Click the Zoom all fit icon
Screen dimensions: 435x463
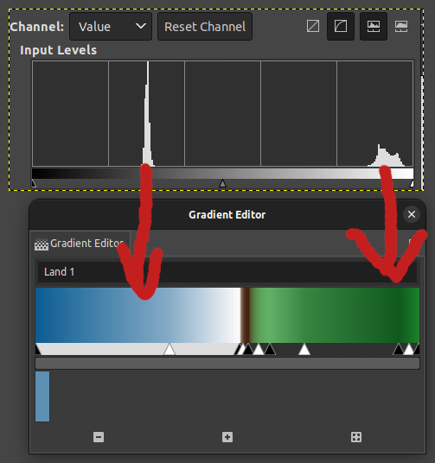point(356,437)
